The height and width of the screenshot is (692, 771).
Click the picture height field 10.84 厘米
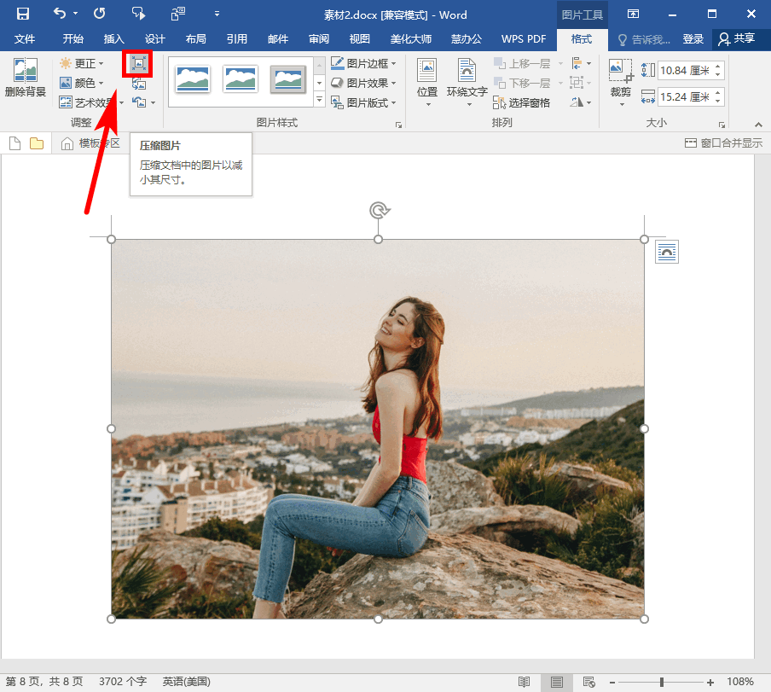tap(685, 70)
